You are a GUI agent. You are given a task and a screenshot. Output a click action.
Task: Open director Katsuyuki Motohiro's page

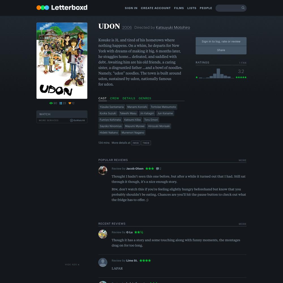click(x=173, y=27)
